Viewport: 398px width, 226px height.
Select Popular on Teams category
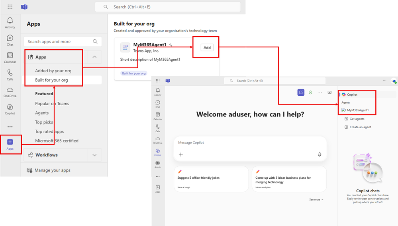click(x=52, y=104)
